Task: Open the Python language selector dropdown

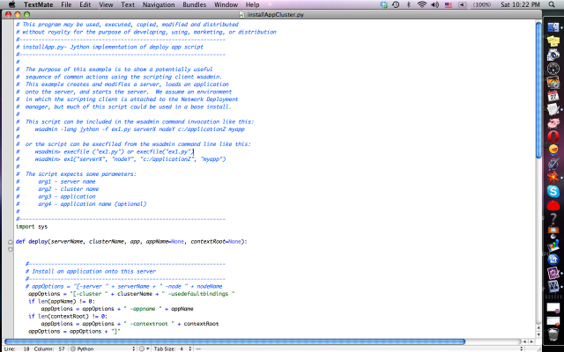Action: (103, 348)
